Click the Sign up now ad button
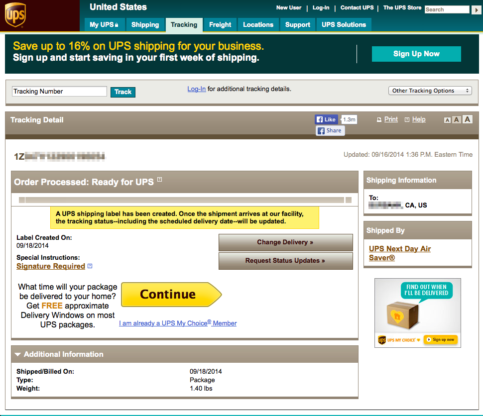483x416 pixels. point(441,340)
